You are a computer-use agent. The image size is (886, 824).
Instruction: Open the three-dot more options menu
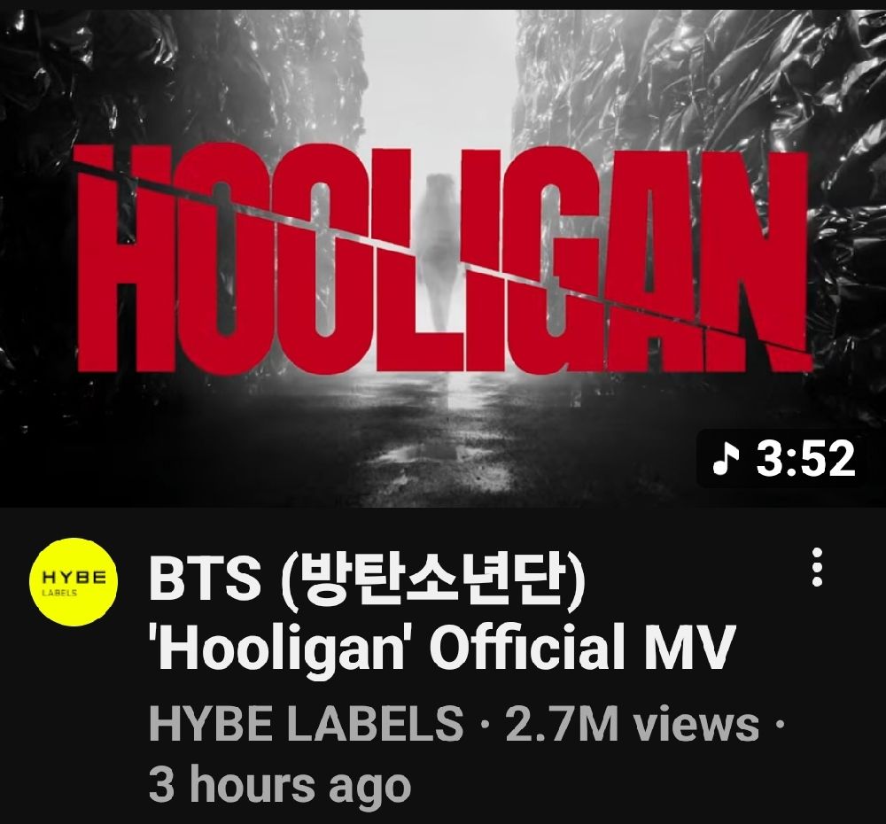(x=817, y=567)
